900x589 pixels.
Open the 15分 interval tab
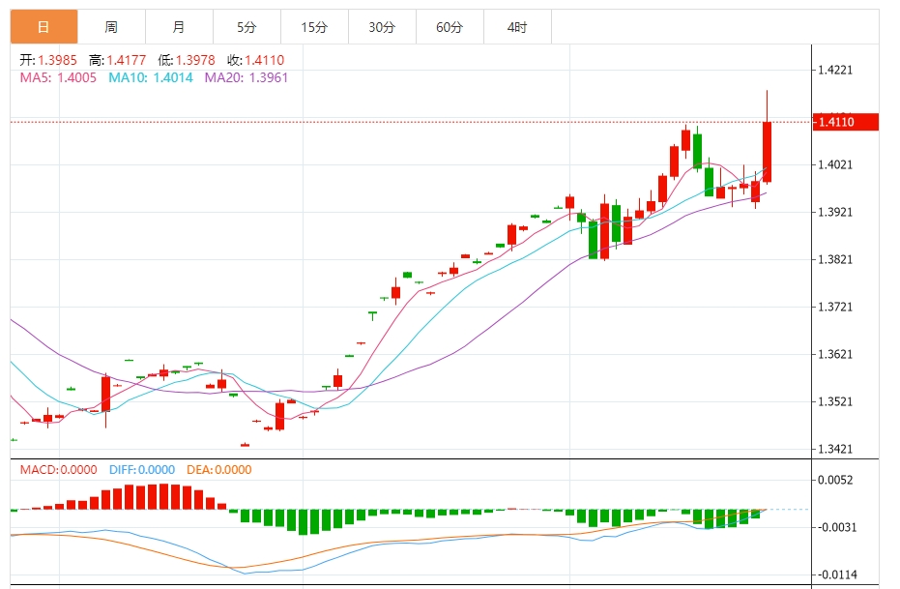point(314,28)
